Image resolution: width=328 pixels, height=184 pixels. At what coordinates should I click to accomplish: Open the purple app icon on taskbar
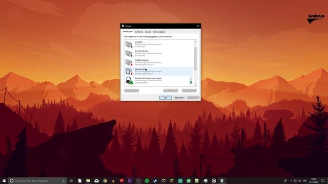(x=130, y=180)
